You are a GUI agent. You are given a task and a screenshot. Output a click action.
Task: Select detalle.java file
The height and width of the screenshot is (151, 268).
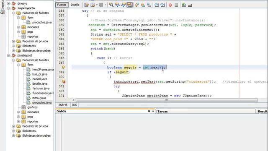point(40,83)
